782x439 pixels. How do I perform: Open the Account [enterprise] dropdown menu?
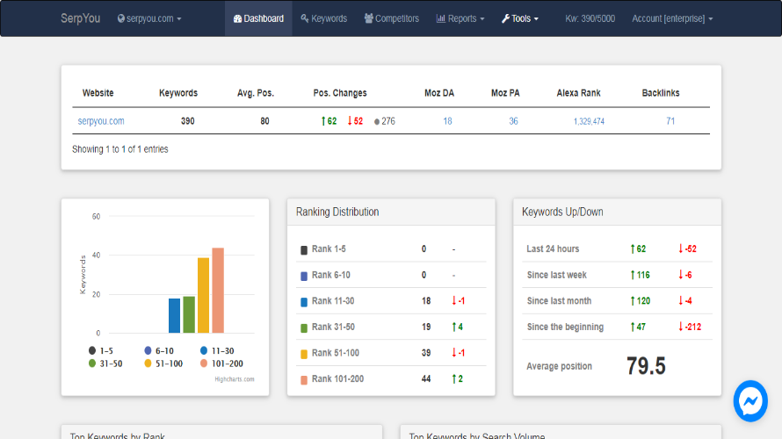pos(672,18)
